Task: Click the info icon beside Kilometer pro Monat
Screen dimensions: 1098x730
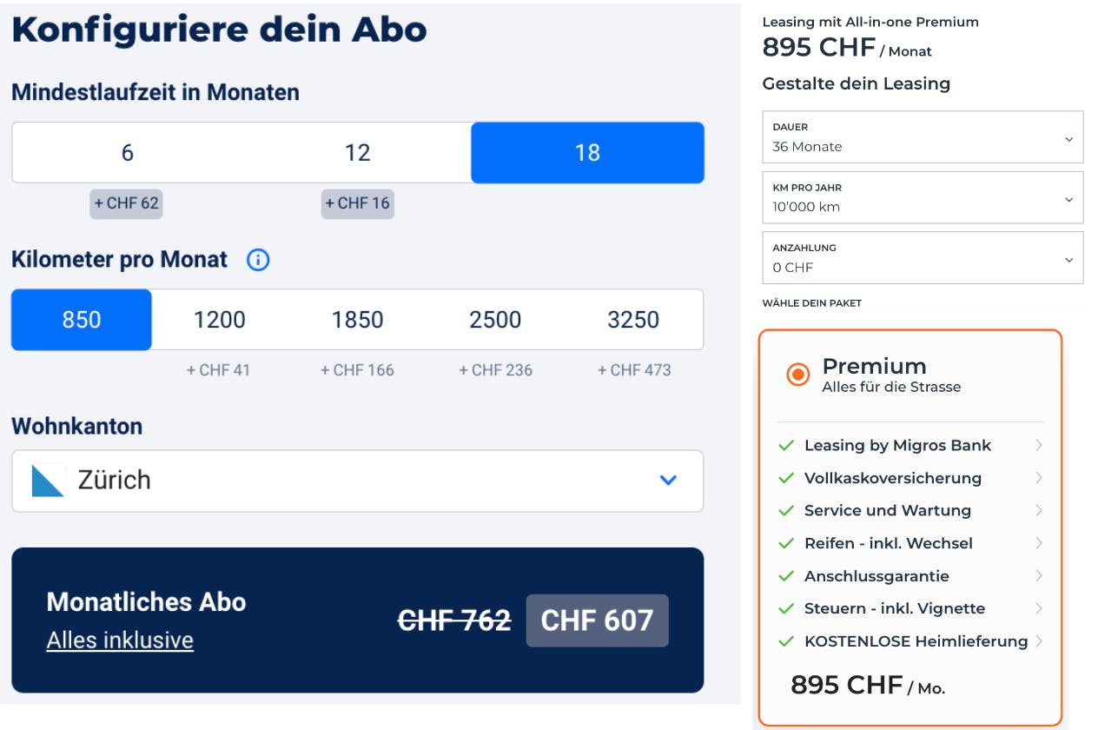Action: (257, 259)
